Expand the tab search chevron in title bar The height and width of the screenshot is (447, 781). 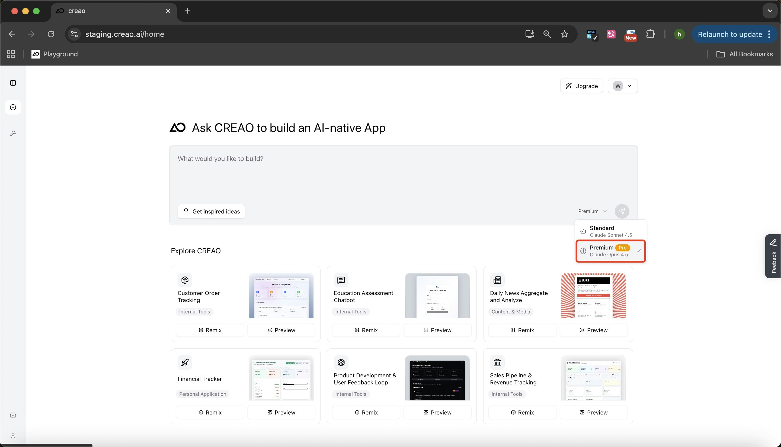(770, 11)
